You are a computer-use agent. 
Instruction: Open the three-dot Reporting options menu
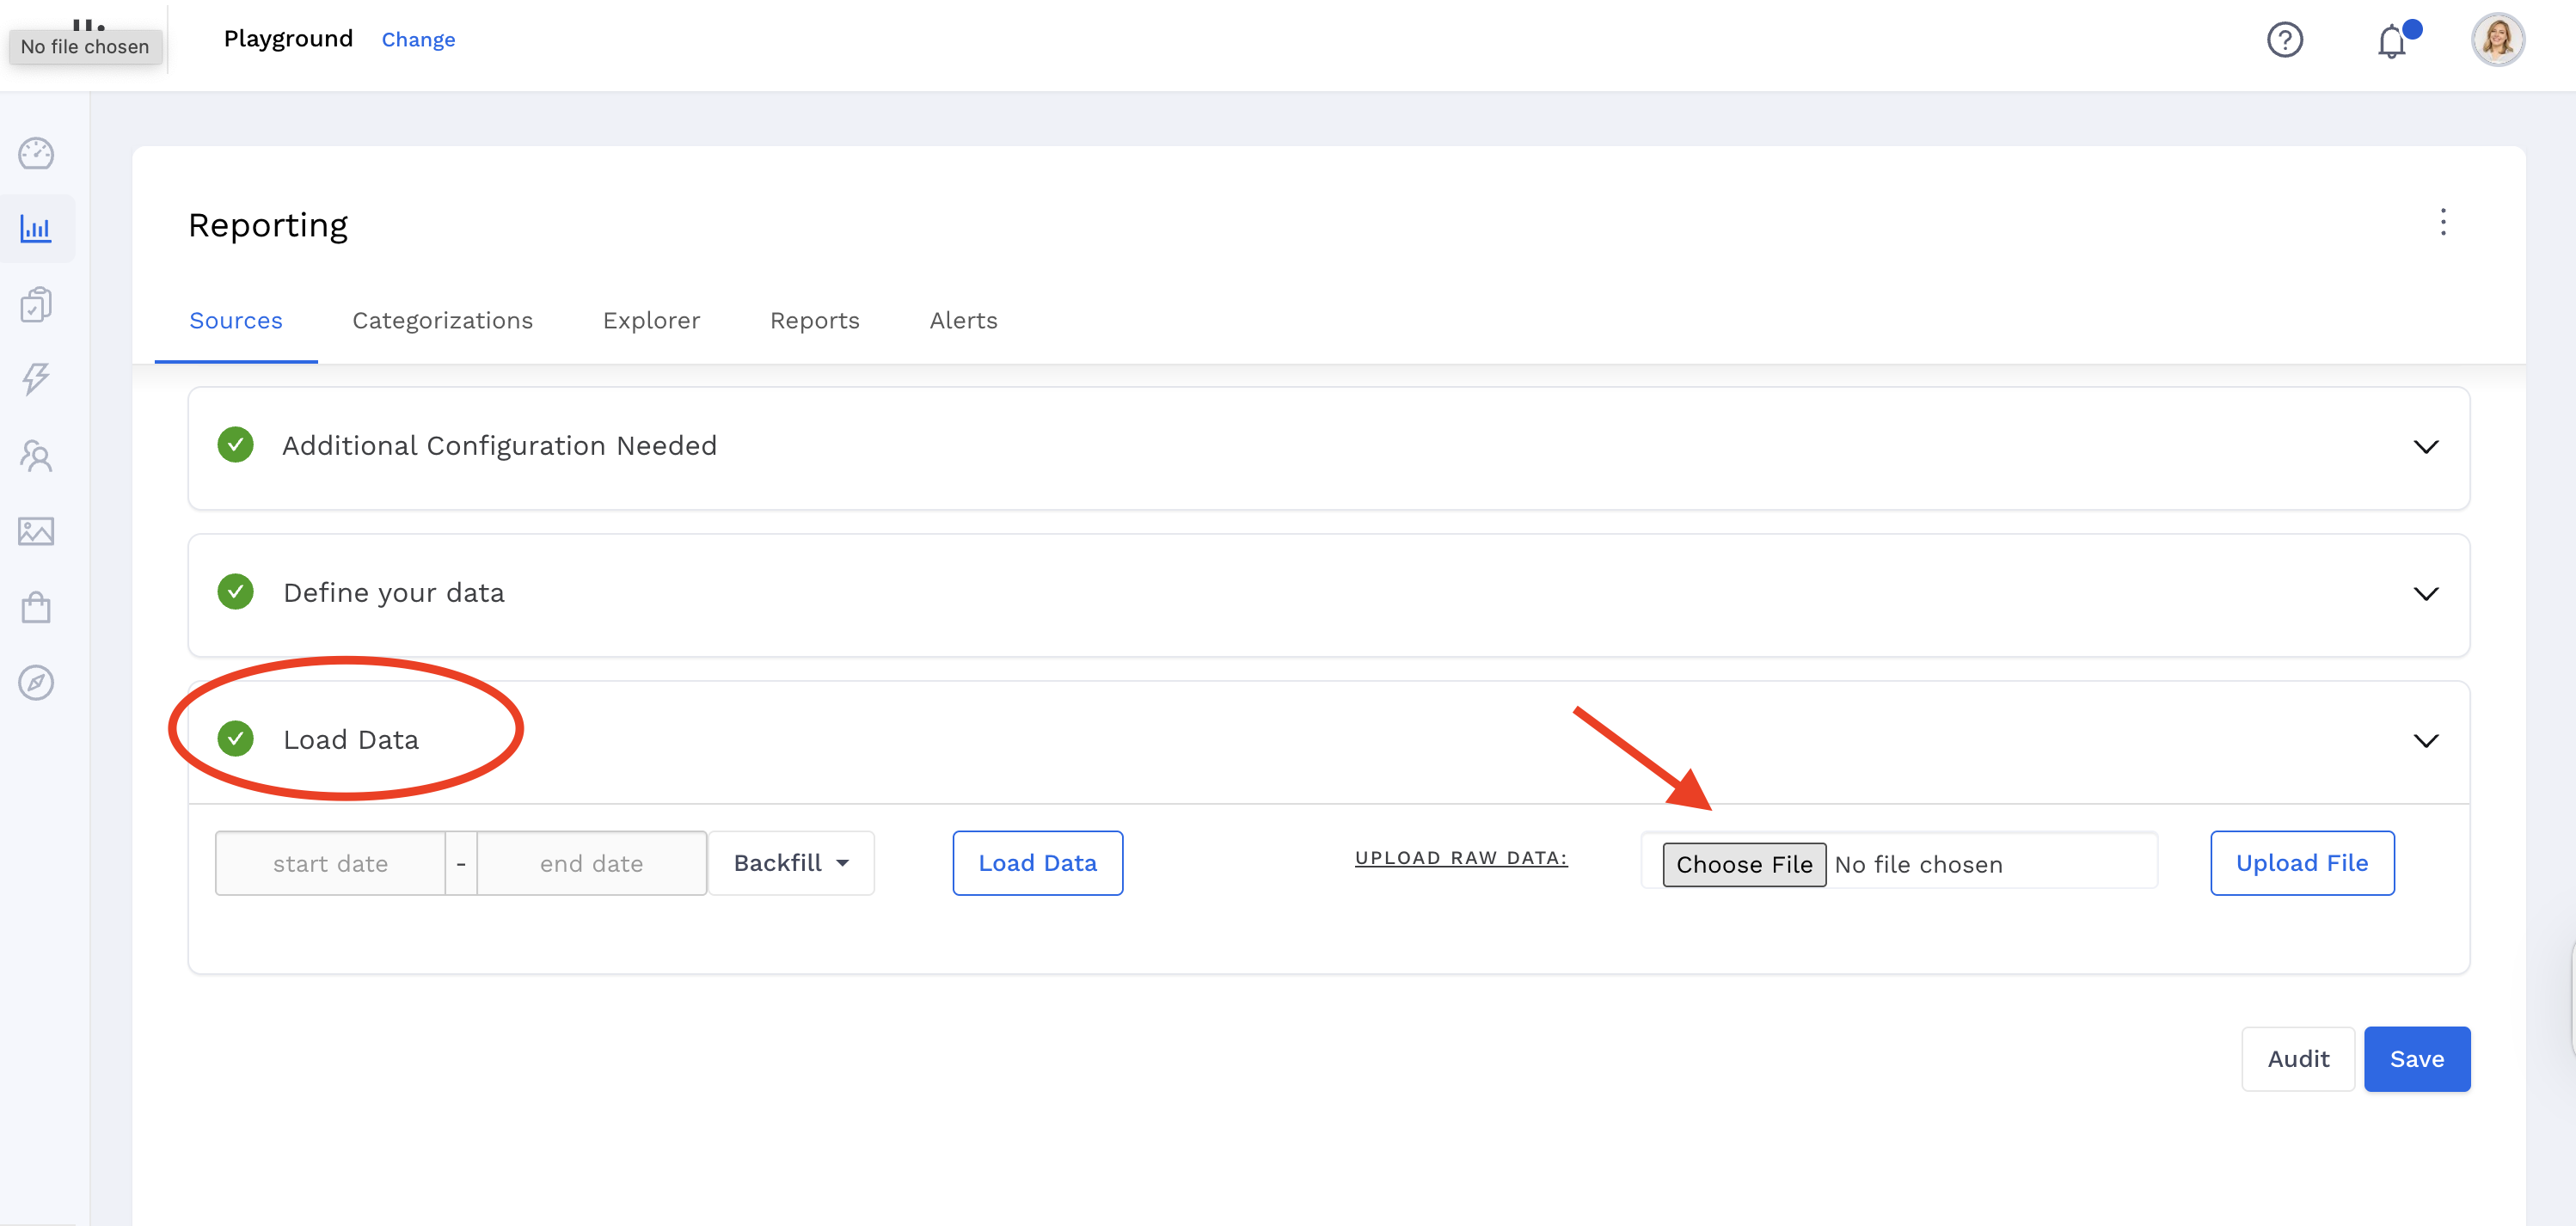coord(2442,222)
